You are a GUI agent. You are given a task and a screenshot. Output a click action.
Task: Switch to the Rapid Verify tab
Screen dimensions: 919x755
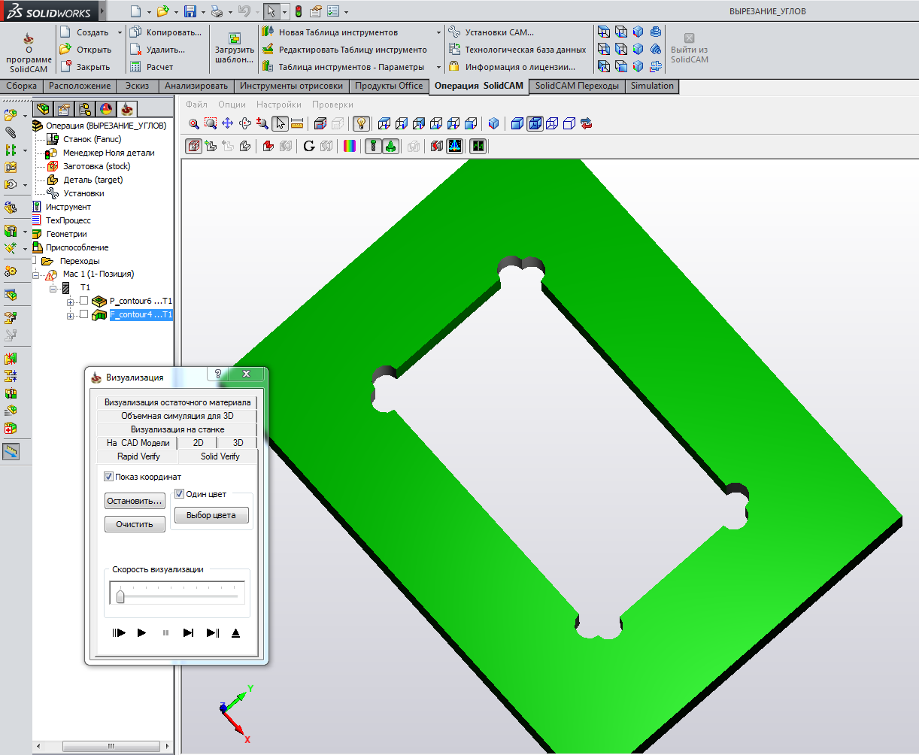pos(138,456)
